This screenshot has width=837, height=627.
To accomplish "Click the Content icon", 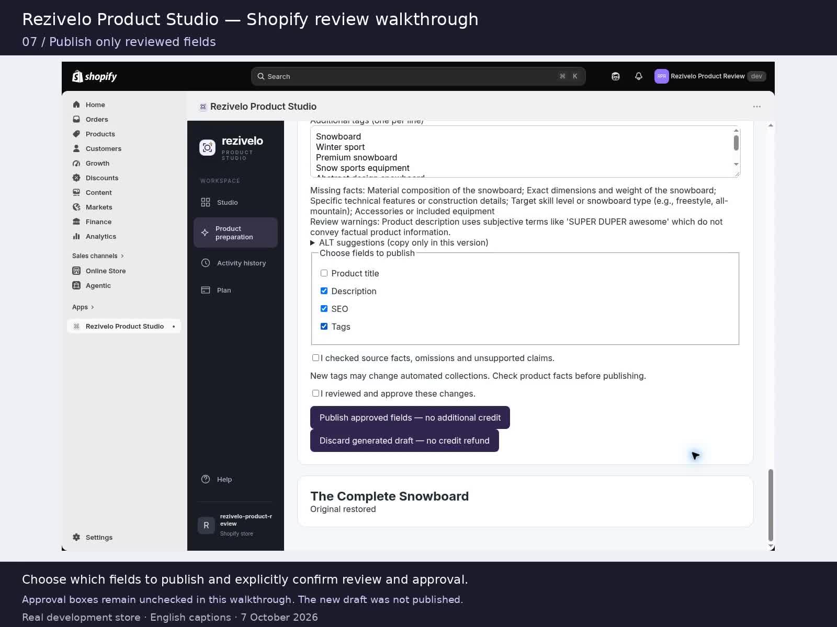I will point(76,192).
